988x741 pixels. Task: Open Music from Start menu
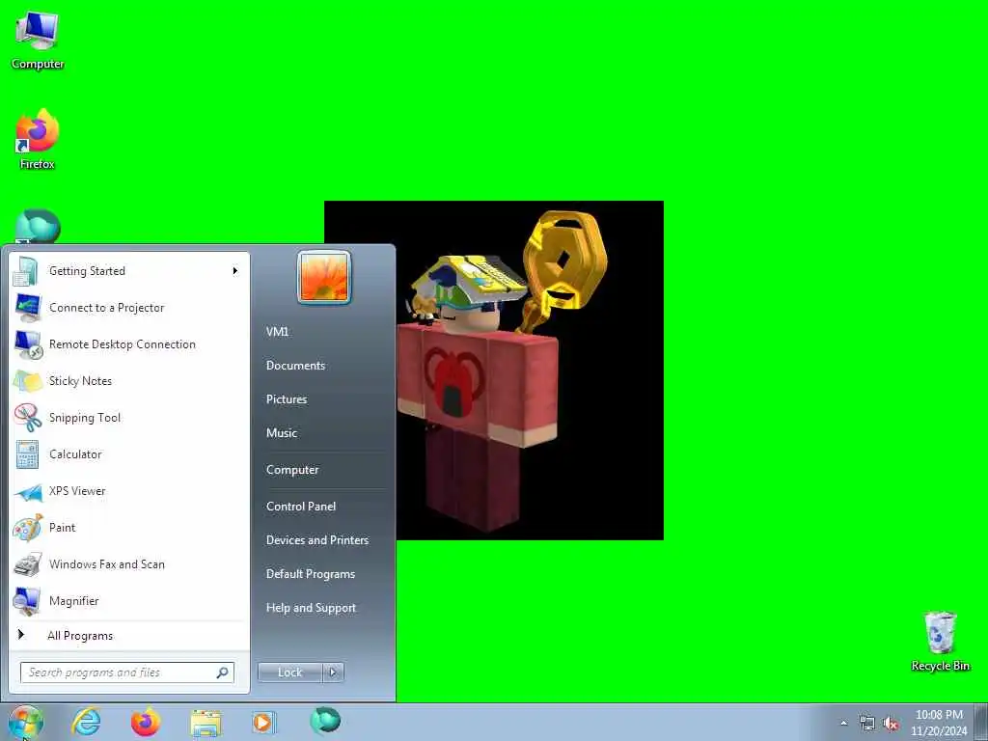click(282, 433)
